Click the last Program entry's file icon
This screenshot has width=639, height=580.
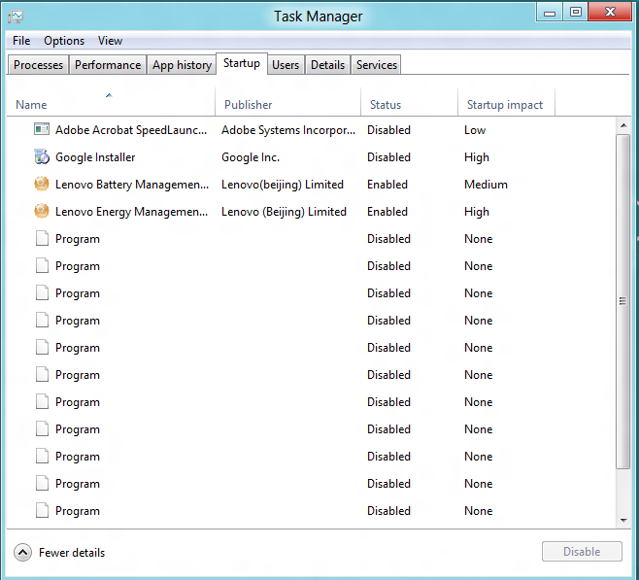click(x=42, y=510)
